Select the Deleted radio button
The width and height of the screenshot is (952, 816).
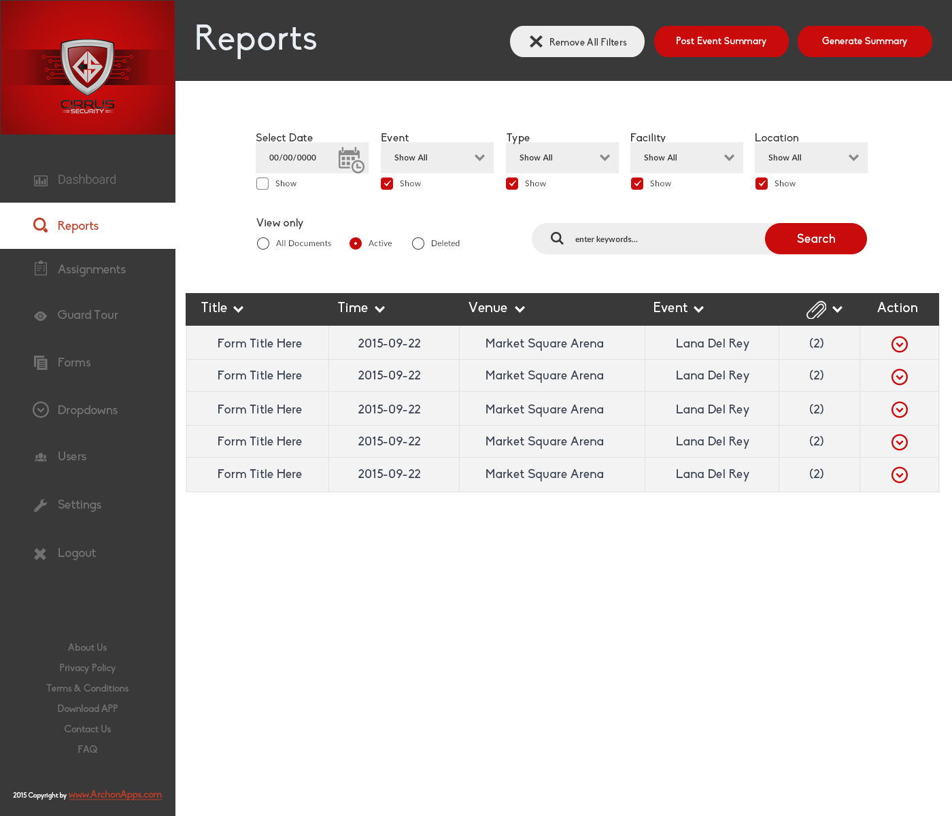coord(418,243)
